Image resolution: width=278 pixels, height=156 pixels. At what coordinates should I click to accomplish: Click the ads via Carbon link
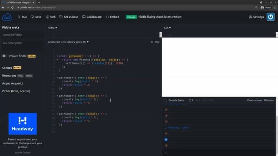23,153
